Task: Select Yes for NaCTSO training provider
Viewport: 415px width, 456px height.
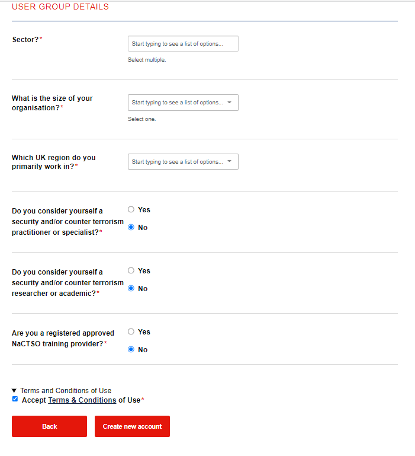Action: (x=131, y=331)
